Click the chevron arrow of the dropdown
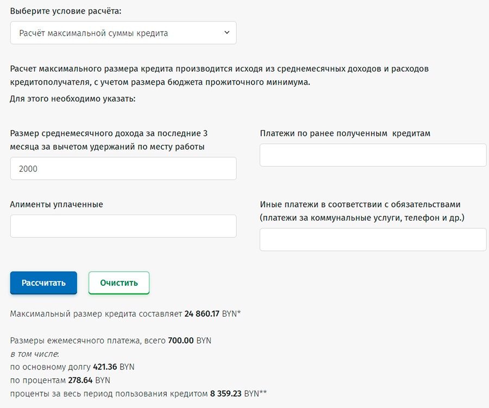 pyautogui.click(x=227, y=33)
